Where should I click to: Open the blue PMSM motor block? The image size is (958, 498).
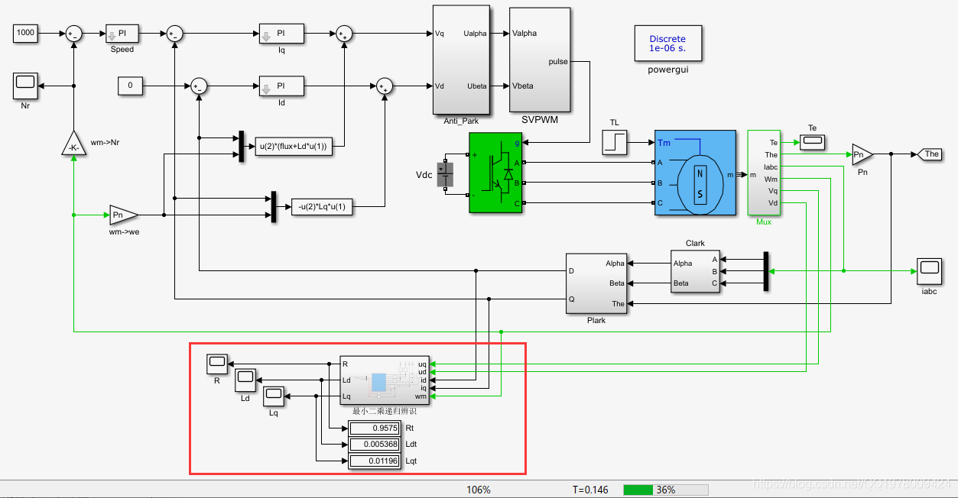click(695, 173)
